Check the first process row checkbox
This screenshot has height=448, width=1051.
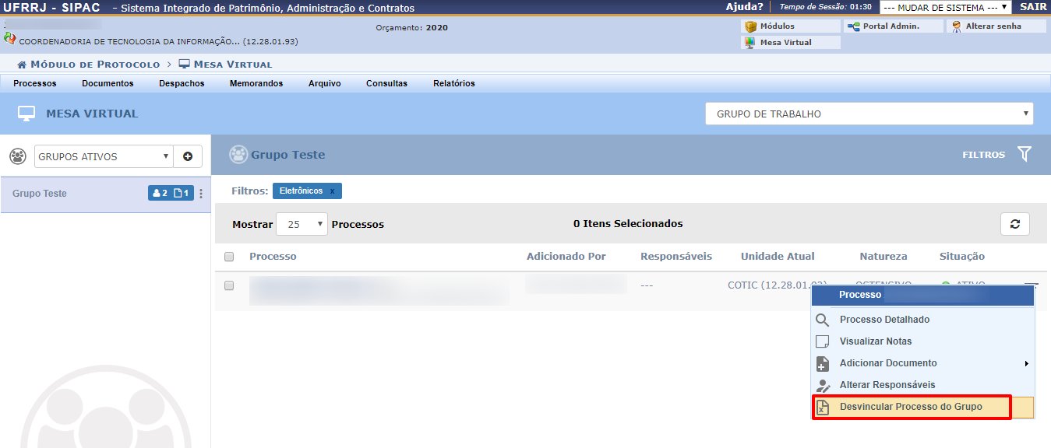point(229,285)
